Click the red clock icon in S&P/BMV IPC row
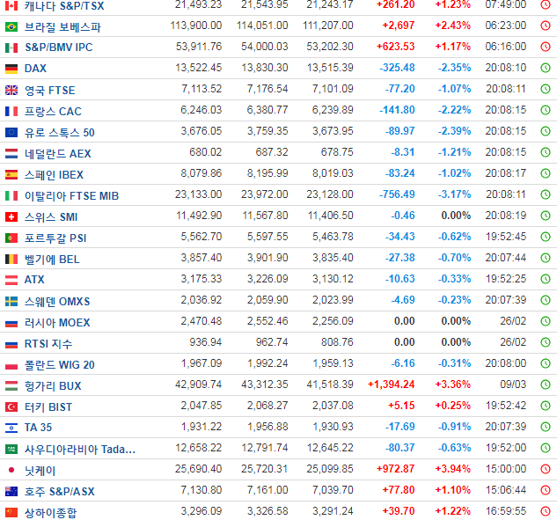Viewport: 557px width, 520px height. click(x=546, y=47)
